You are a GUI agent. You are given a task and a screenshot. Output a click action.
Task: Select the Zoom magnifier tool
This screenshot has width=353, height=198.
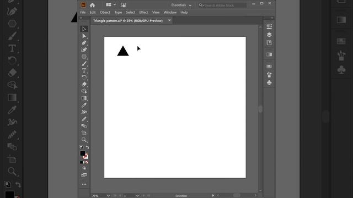pos(84,140)
